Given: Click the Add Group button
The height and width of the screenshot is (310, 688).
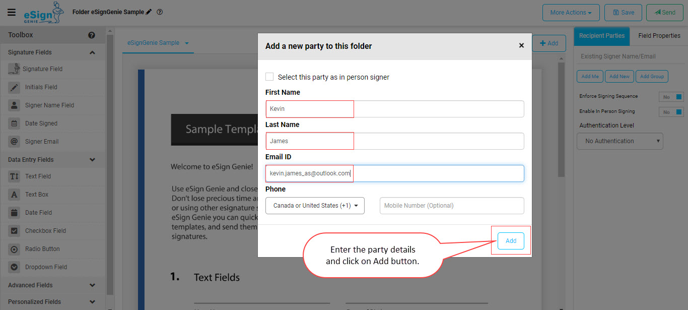Looking at the screenshot, I should point(652,77).
